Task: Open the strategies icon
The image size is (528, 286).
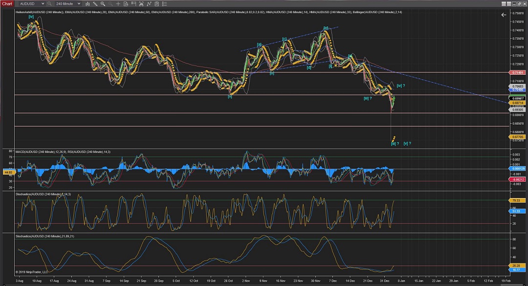Action: 149,4
